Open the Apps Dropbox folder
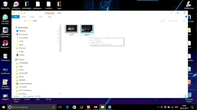This screenshot has height=110, width=197. (21, 66)
